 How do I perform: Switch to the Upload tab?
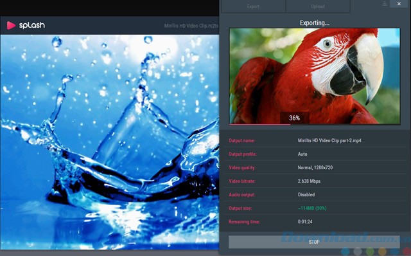pos(318,6)
